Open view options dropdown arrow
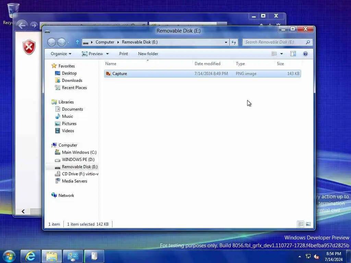The image size is (351, 263). 281,54
